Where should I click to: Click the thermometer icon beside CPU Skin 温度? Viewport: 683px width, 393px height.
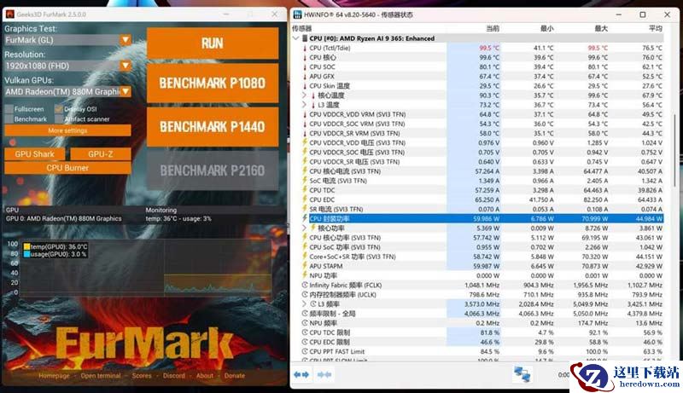click(305, 85)
